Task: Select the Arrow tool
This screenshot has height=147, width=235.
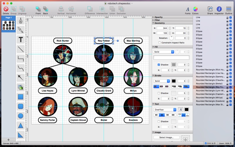Action: point(21,78)
